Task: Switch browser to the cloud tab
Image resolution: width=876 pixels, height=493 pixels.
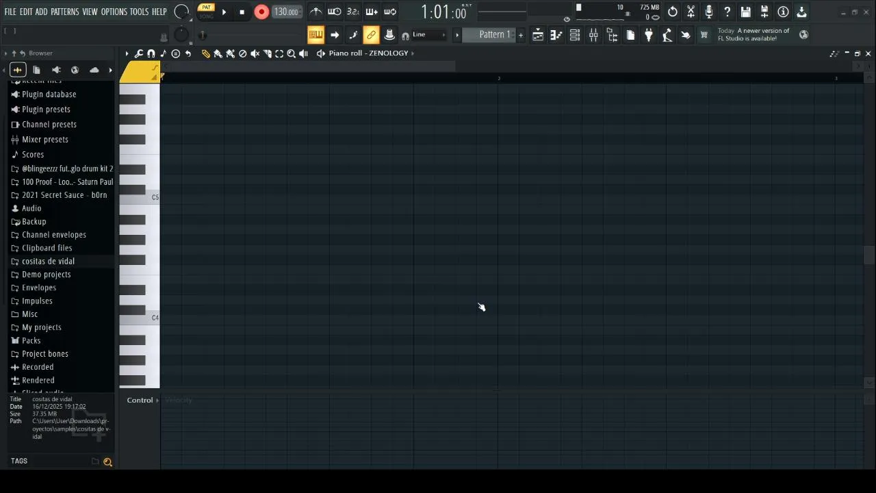Action: 94,70
